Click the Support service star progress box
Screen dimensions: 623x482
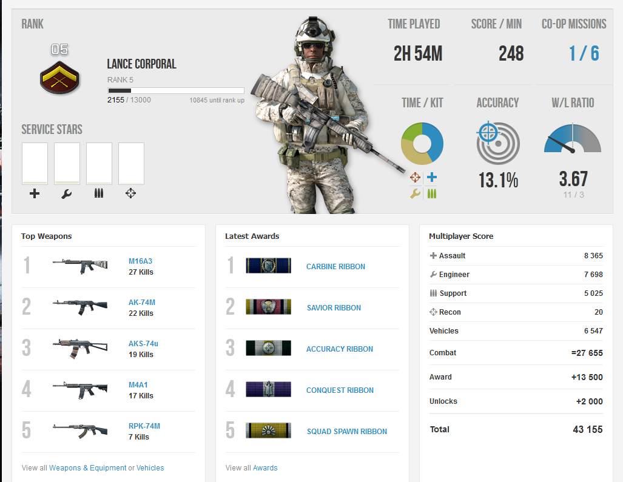[x=99, y=164]
